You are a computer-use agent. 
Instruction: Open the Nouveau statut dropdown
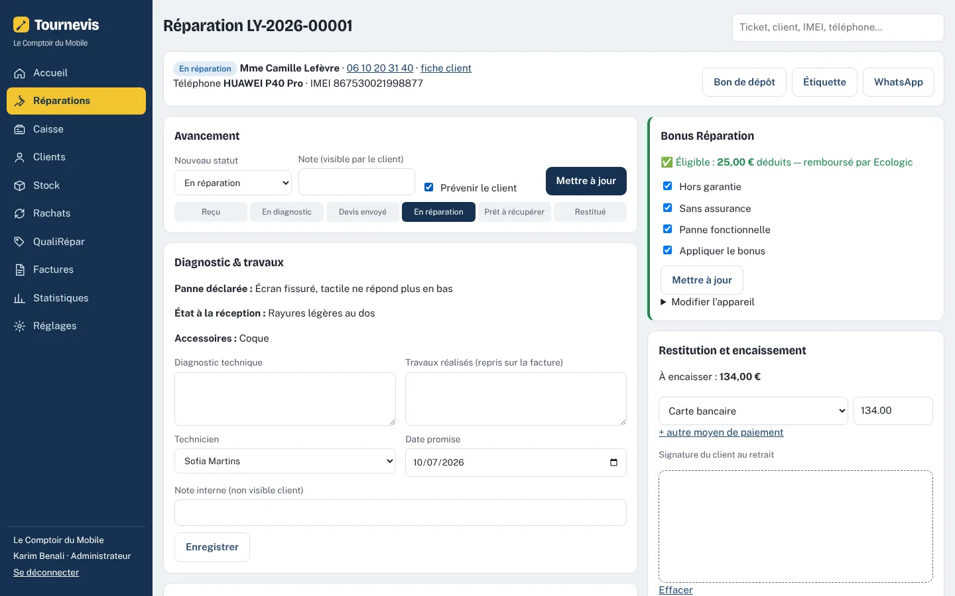pos(233,183)
